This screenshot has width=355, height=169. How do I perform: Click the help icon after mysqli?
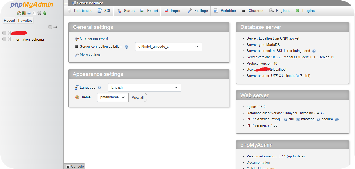(x=285, y=119)
